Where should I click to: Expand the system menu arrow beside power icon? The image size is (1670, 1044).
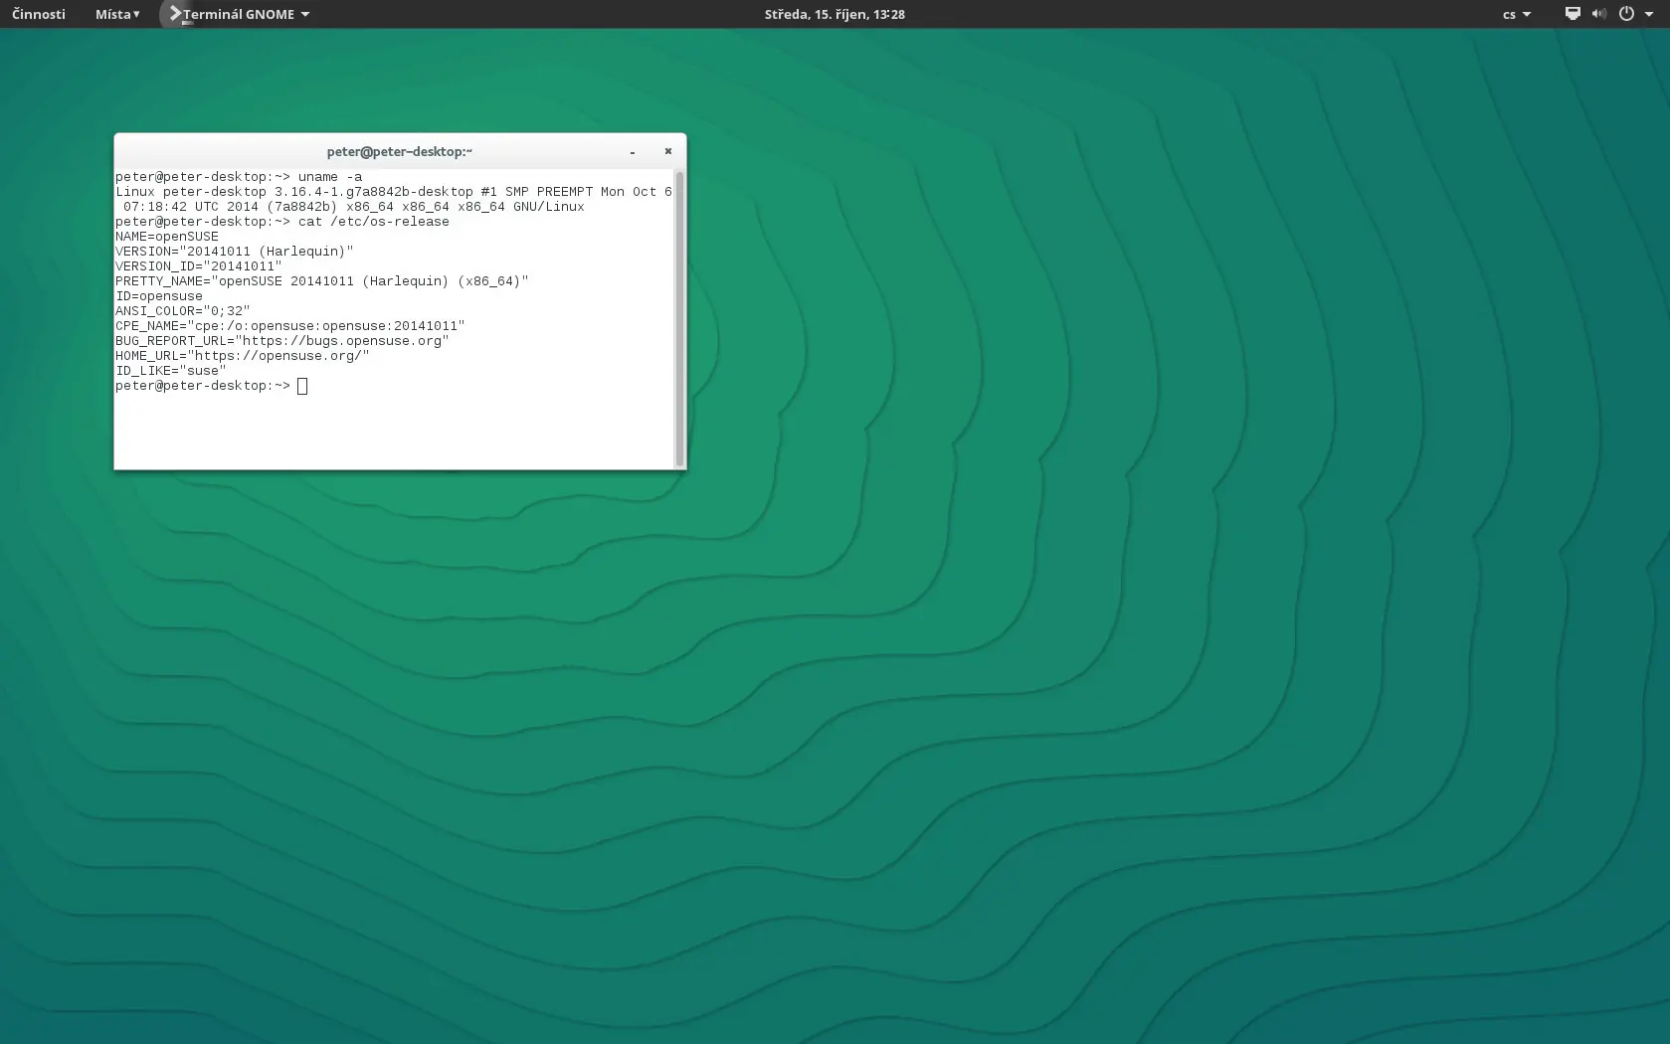click(x=1649, y=14)
